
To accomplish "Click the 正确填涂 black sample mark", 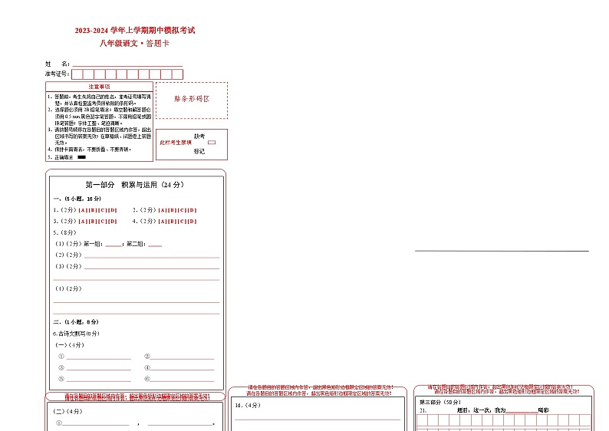I will coord(81,157).
